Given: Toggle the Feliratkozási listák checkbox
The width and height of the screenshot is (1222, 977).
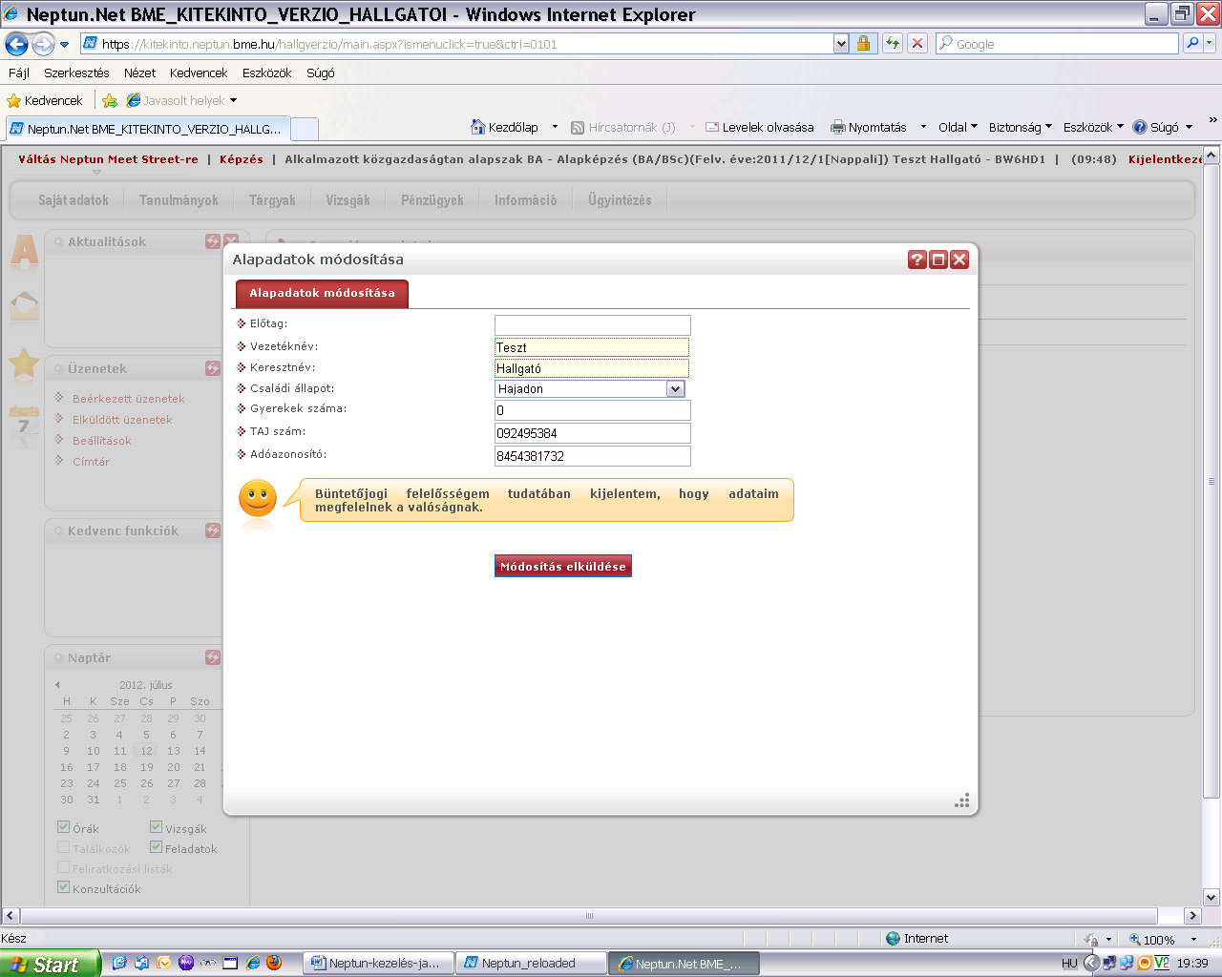Looking at the screenshot, I should pyautogui.click(x=63, y=867).
